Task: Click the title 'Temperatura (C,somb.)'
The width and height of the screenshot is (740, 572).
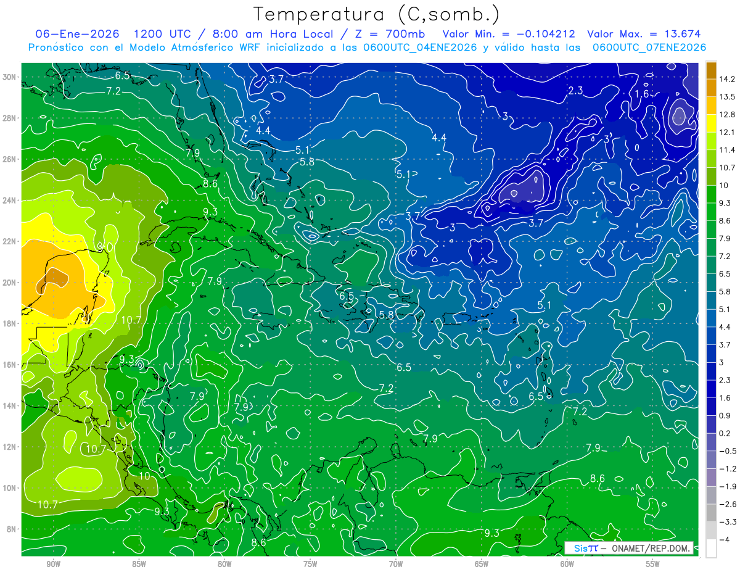Action: [x=377, y=14]
